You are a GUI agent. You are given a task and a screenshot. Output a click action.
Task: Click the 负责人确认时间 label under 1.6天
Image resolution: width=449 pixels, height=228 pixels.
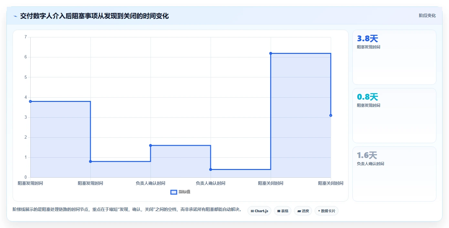pyautogui.click(x=371, y=164)
